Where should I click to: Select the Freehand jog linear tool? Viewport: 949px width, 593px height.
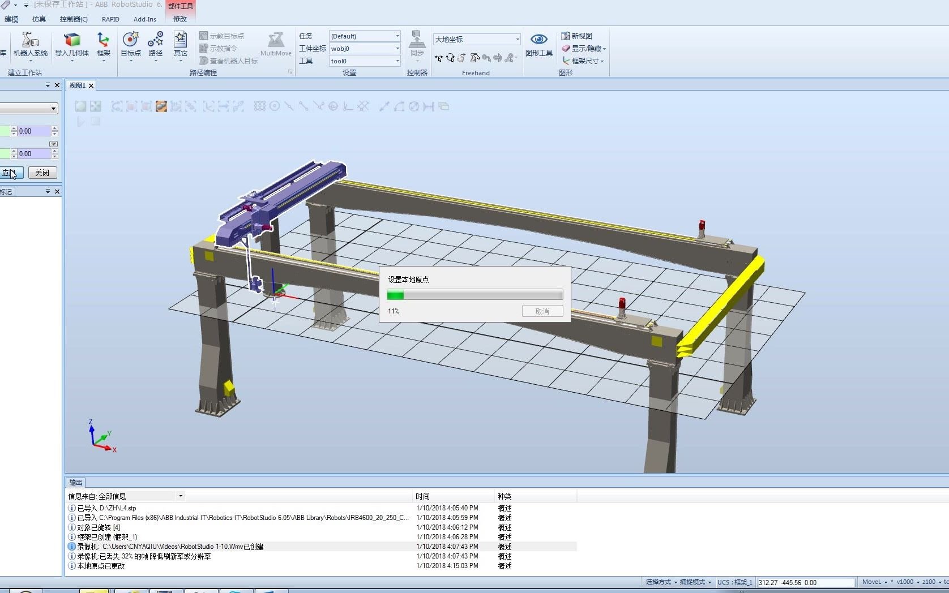tap(474, 58)
